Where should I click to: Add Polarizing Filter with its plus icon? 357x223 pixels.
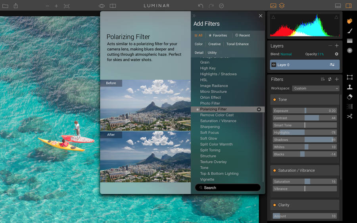click(x=259, y=109)
